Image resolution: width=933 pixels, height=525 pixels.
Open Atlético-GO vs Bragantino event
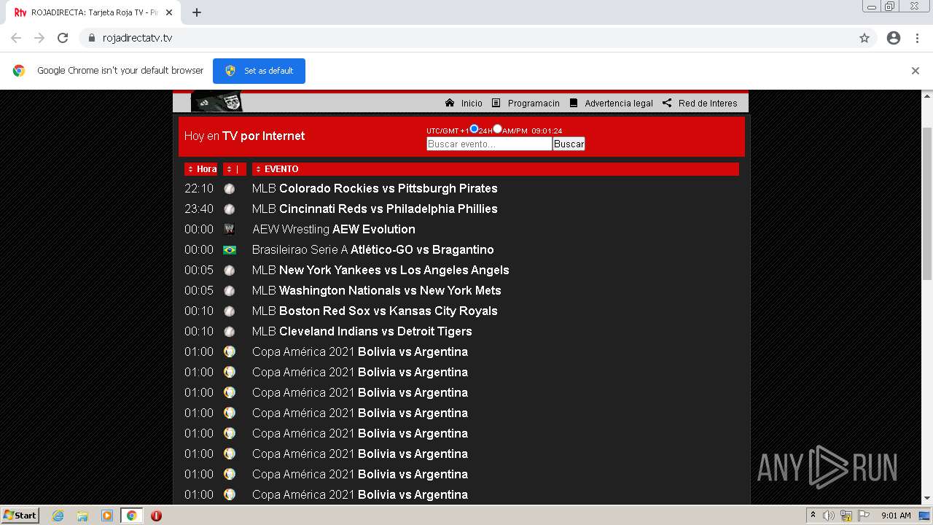coord(373,249)
